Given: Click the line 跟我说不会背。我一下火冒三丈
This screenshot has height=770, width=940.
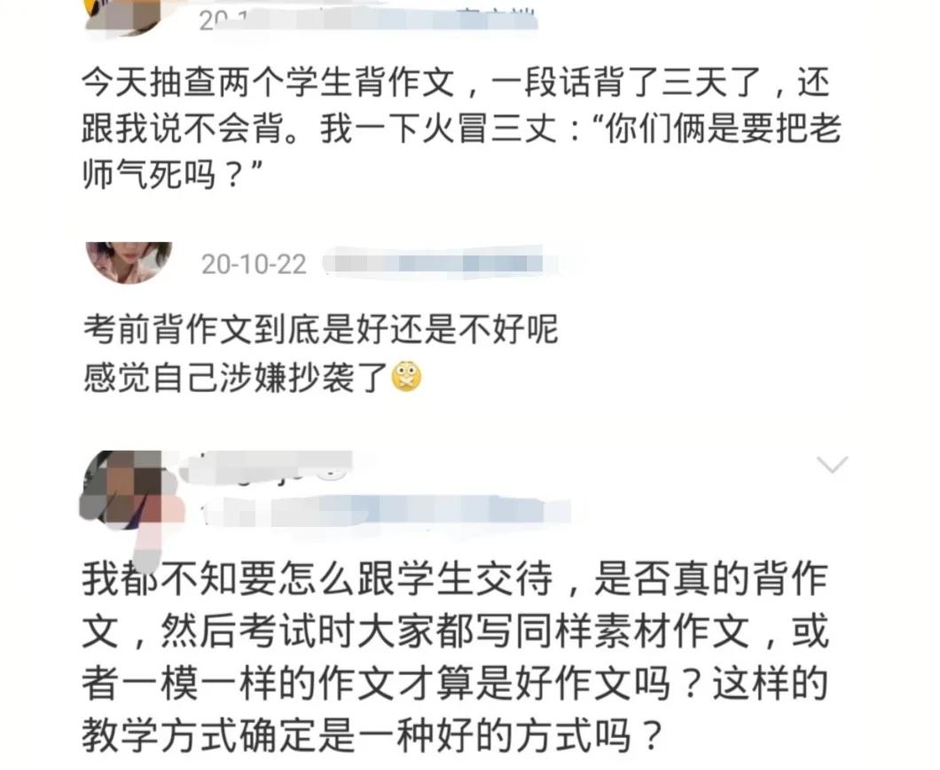Looking at the screenshot, I should click(319, 129).
